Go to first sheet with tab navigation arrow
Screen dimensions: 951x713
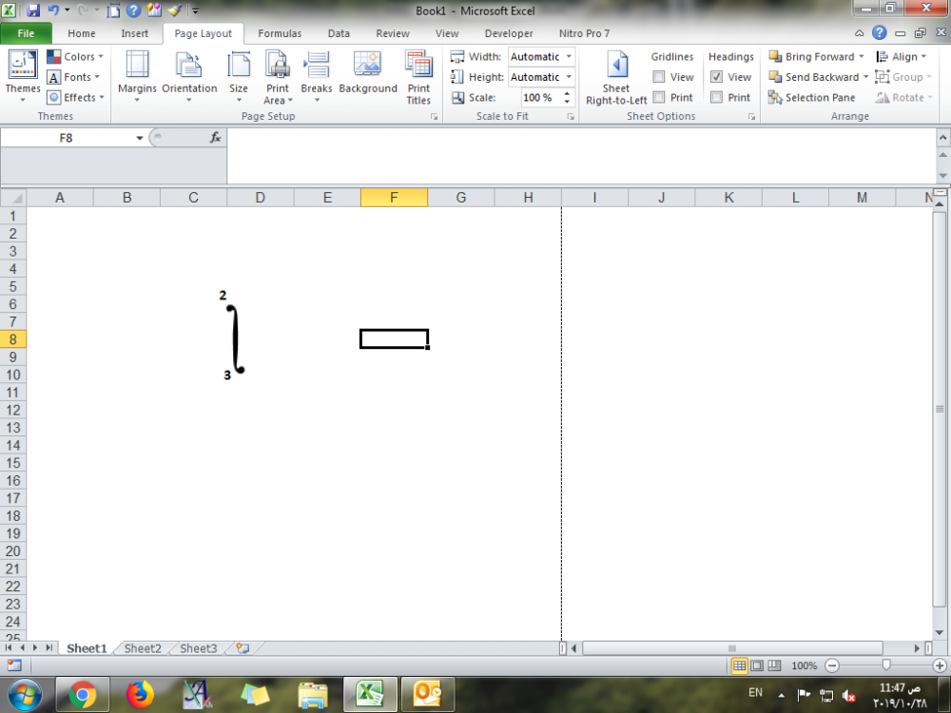click(9, 648)
